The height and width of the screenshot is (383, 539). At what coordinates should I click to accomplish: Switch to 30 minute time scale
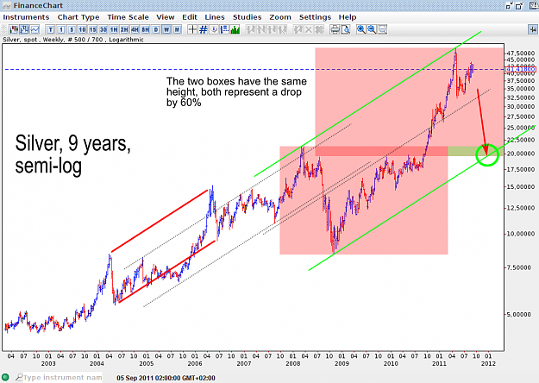click(103, 30)
